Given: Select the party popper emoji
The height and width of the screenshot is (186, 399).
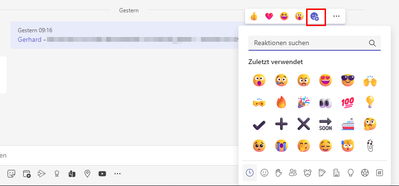Looking at the screenshot, I should tap(304, 102).
